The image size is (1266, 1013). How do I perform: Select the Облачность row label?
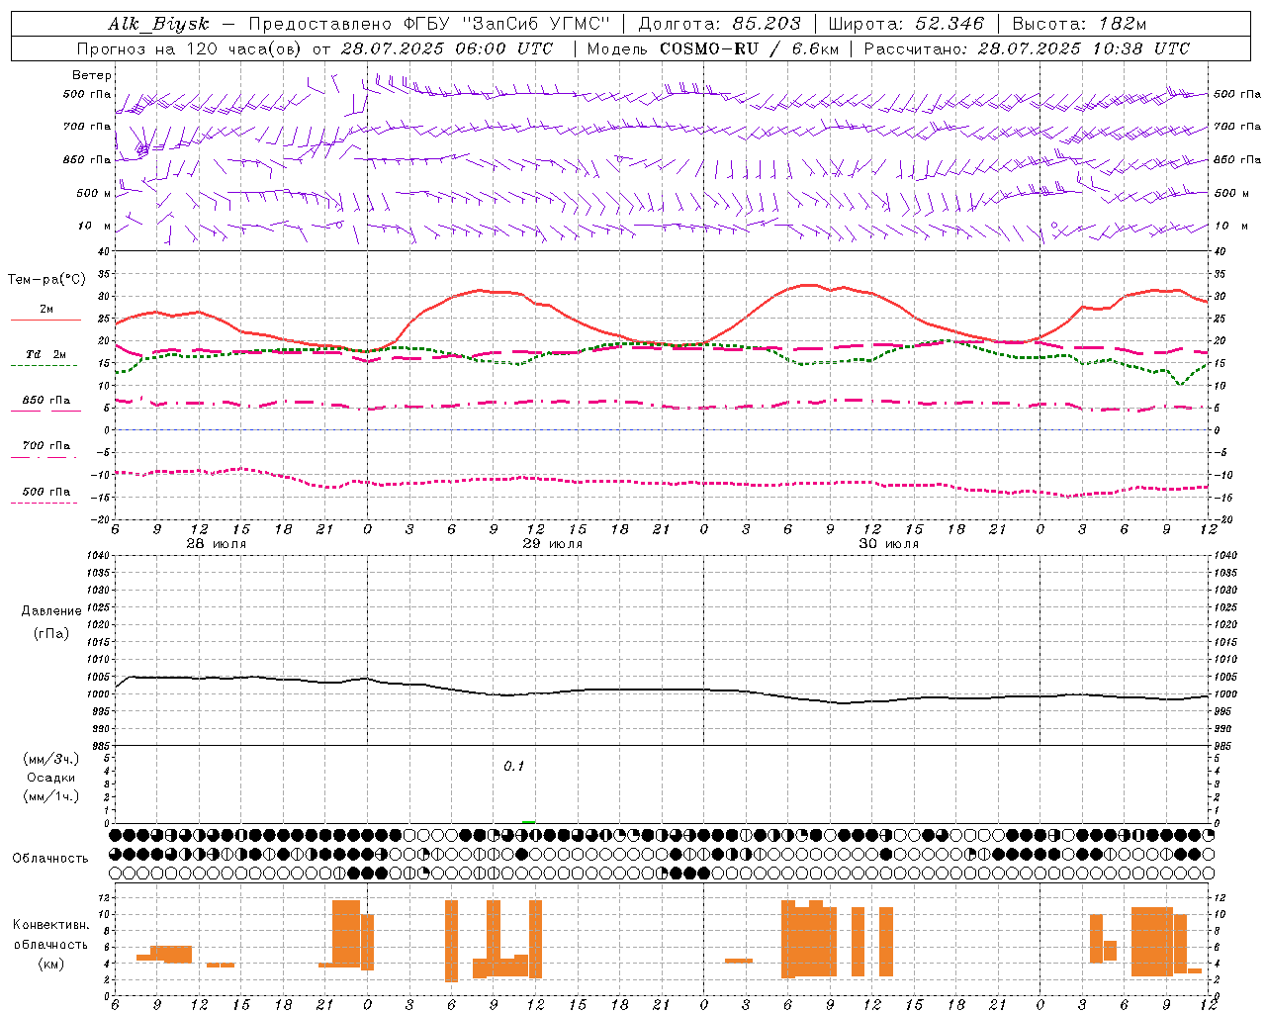tap(50, 858)
